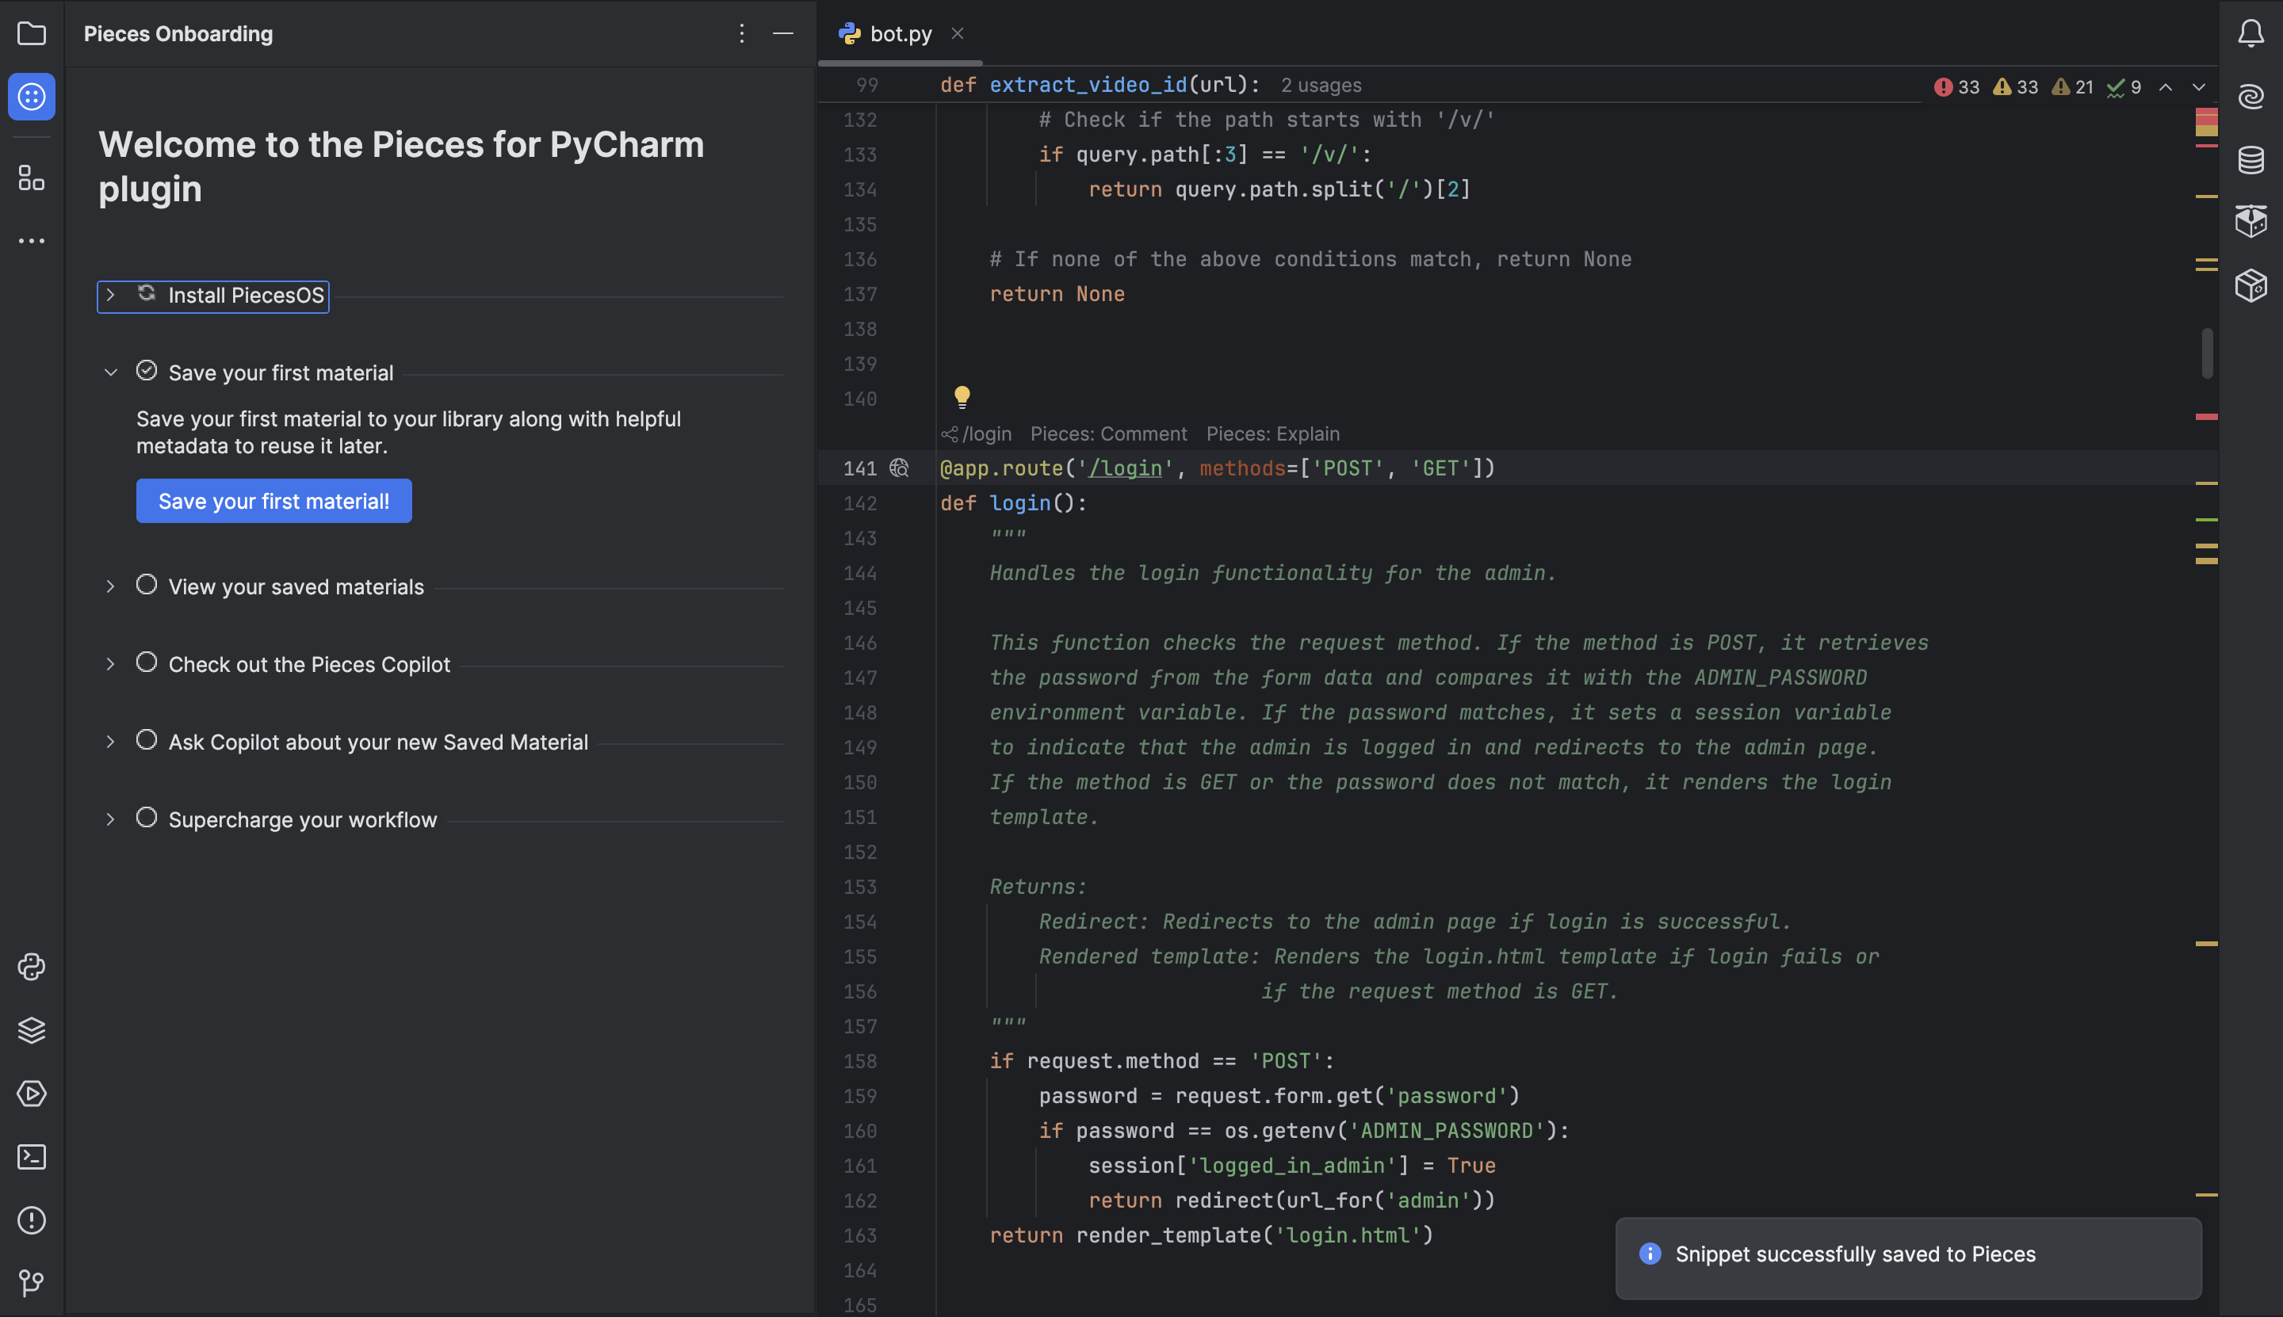Open the Git version control tool window

[x=32, y=1283]
